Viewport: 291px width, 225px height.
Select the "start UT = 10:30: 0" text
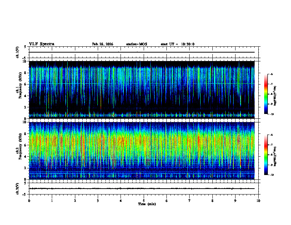tap(177, 44)
